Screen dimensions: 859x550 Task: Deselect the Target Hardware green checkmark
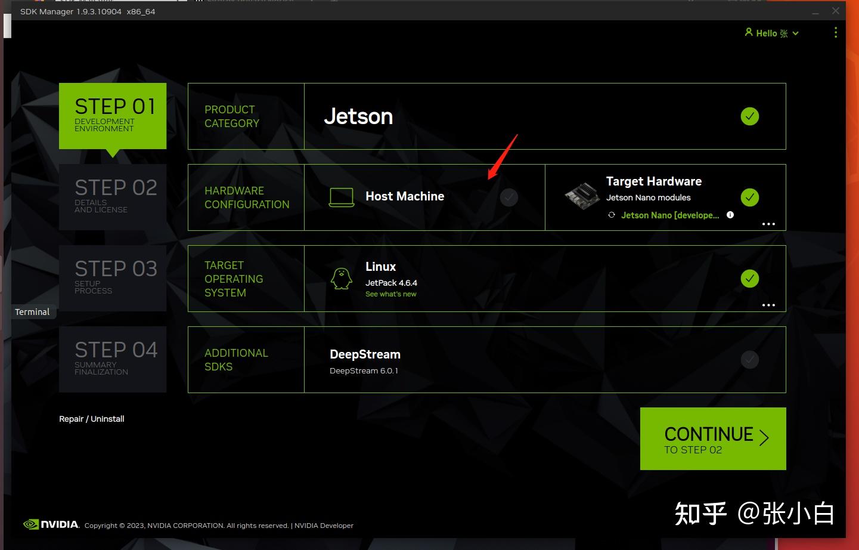[750, 197]
